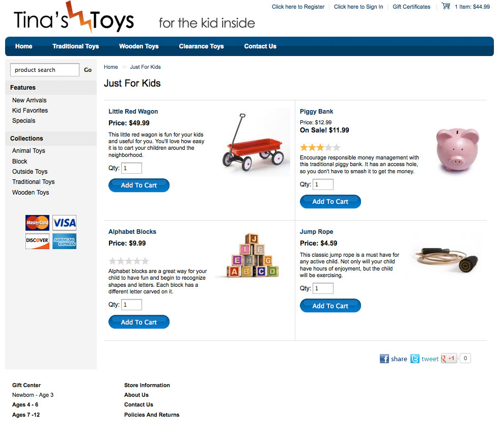Screen dimensions: 499x433
Task: Share page via Facebook icon
Action: click(x=384, y=359)
